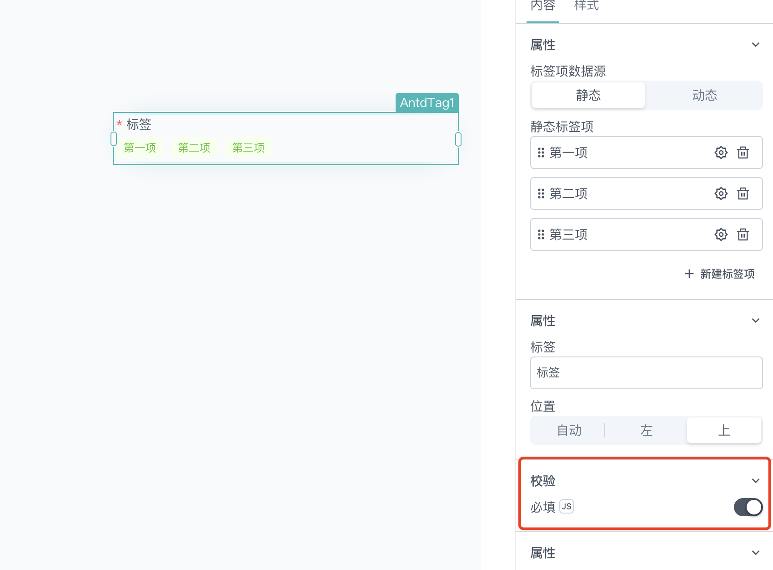
Task: Select 静态 data source option
Action: pyautogui.click(x=588, y=95)
